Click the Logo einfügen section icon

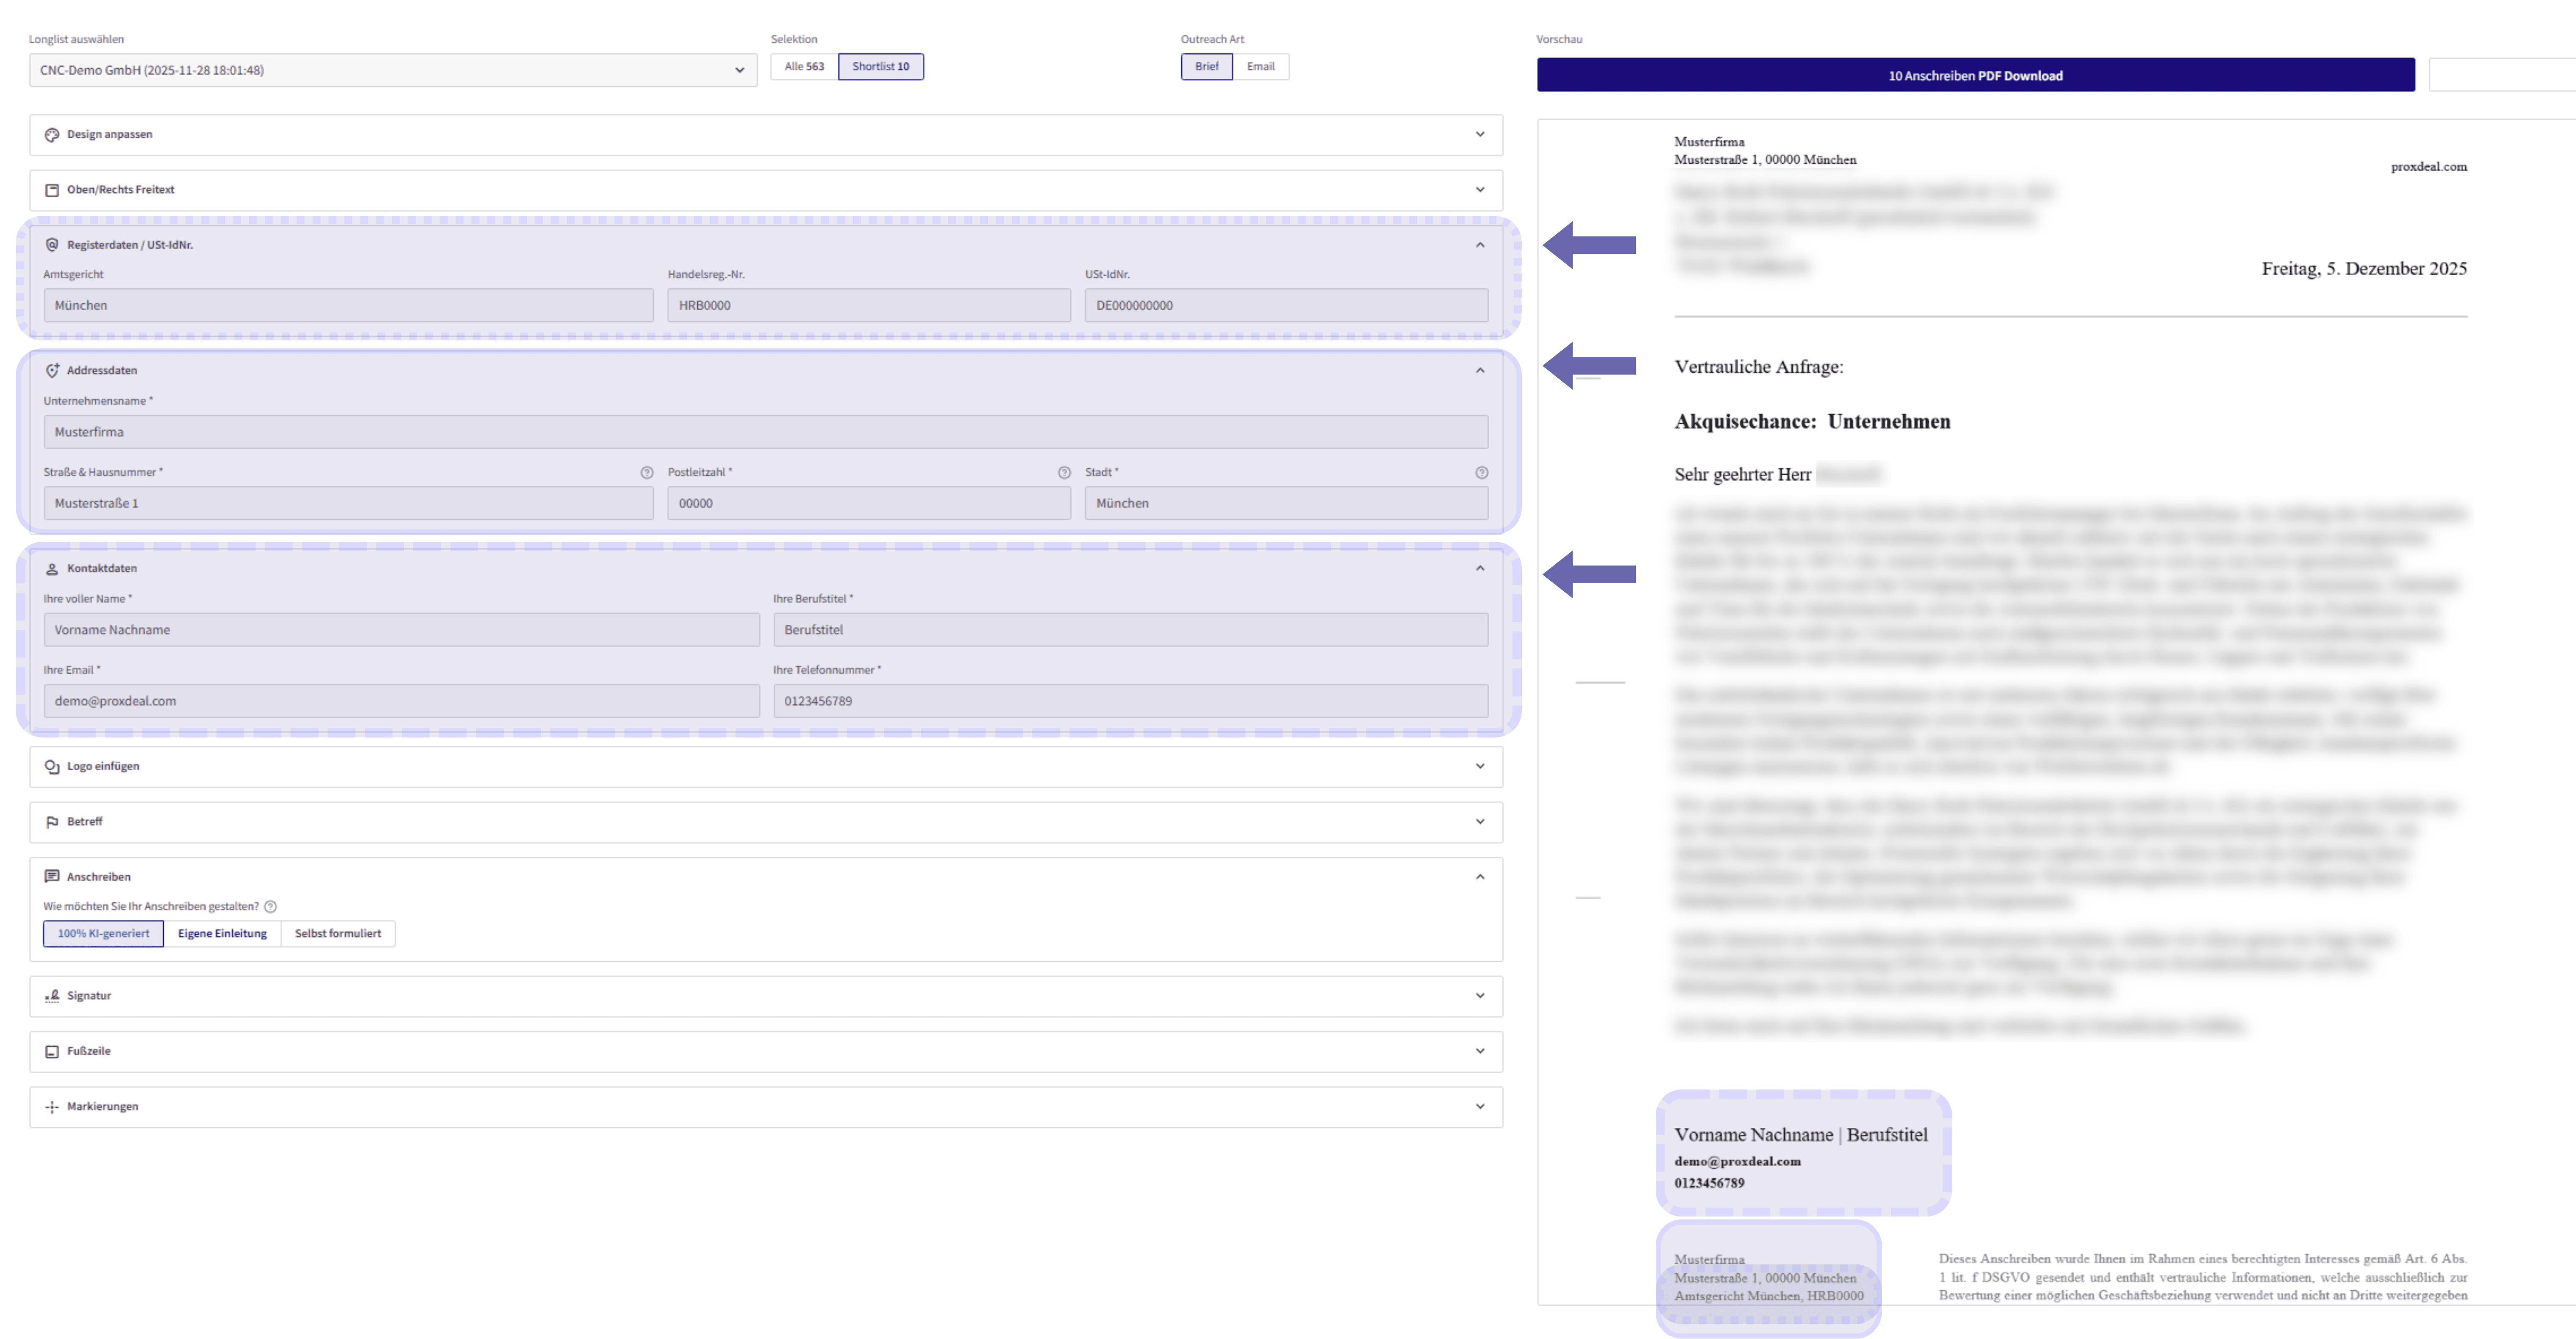[52, 767]
